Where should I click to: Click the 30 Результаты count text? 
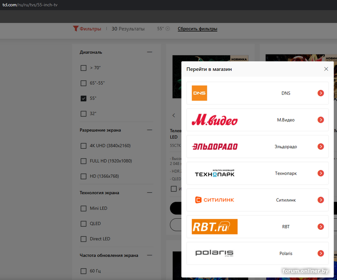tap(128, 29)
